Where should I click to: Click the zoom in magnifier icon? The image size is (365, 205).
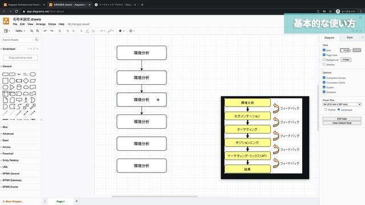point(32,31)
